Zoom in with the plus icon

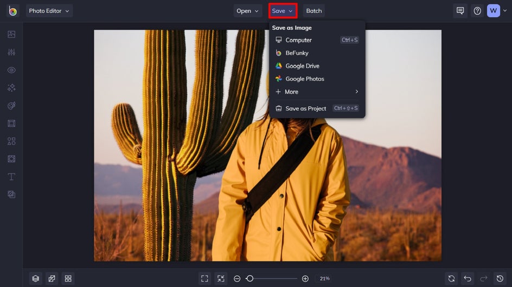tap(305, 278)
